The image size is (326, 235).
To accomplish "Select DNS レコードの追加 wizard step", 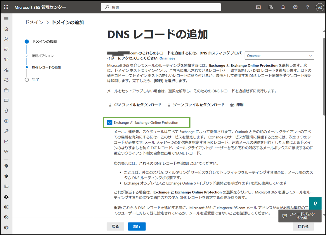I will 46,67.
